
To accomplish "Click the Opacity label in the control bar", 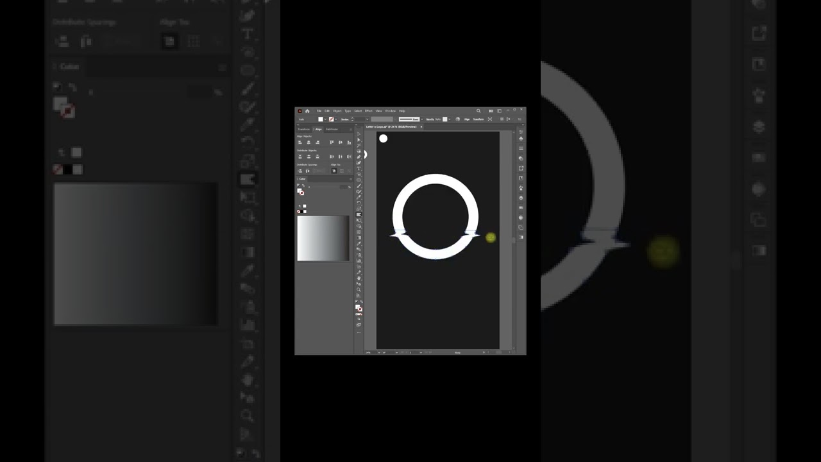I will click(430, 119).
